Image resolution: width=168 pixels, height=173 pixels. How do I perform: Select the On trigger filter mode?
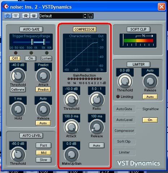pos(31,59)
